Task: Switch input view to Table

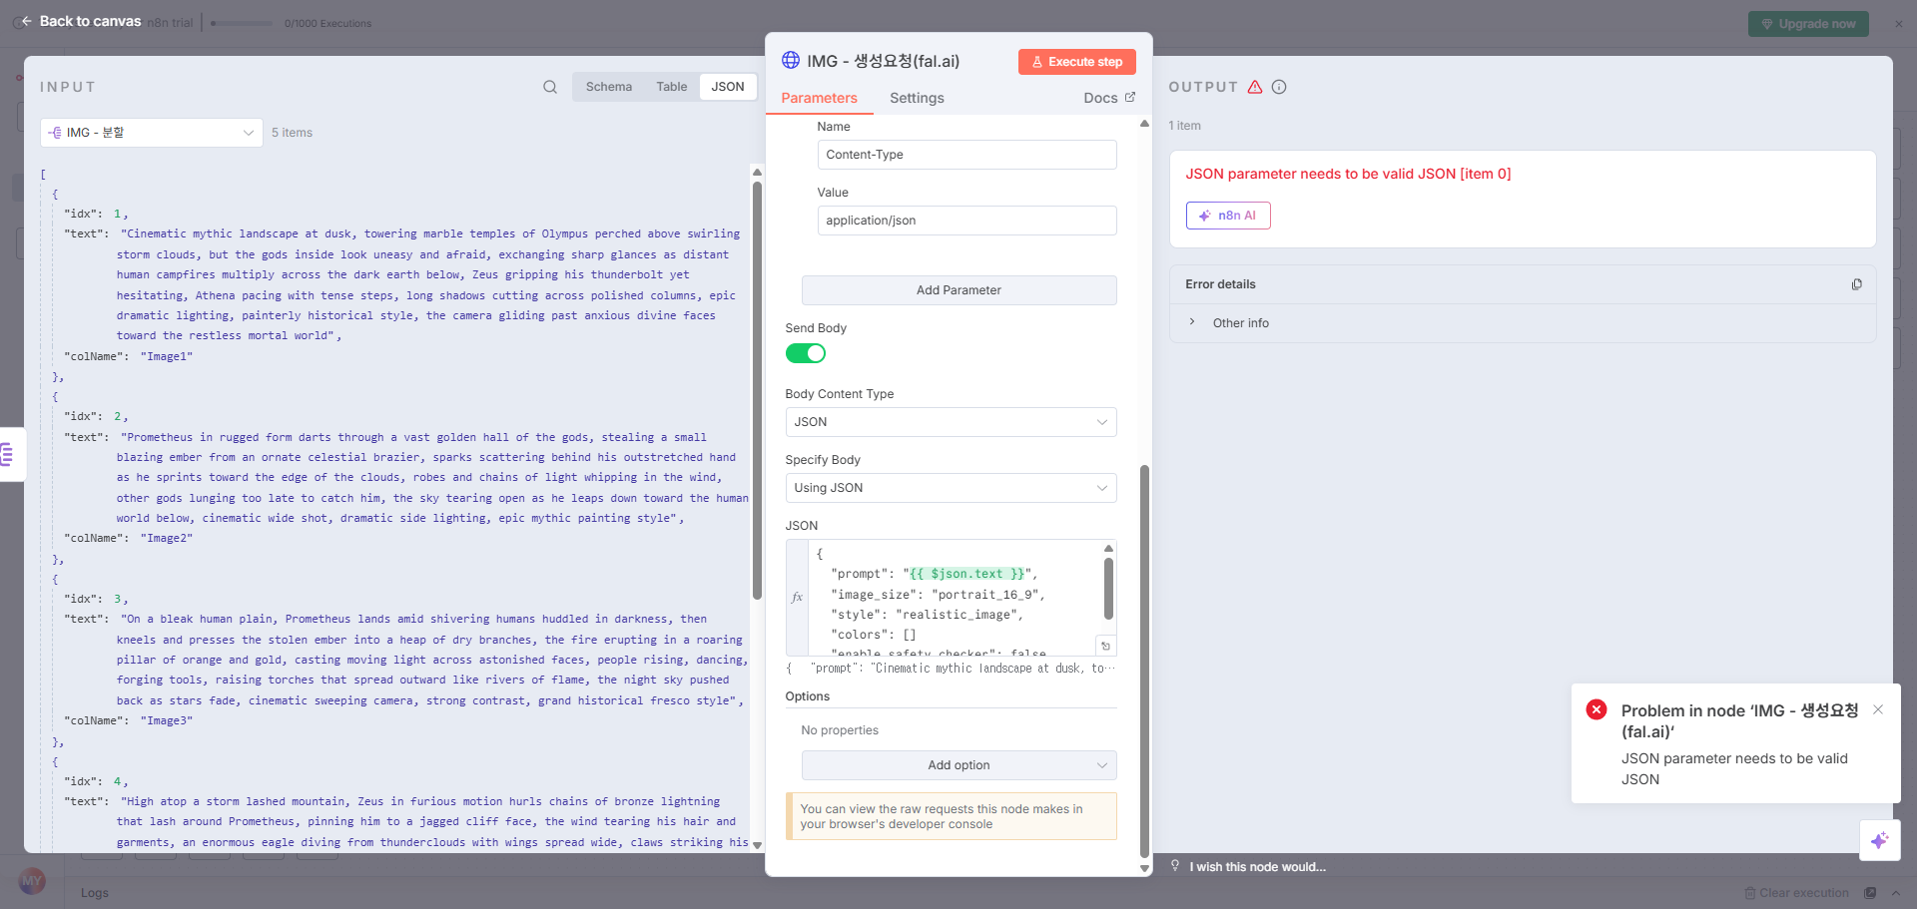Action: point(671,87)
